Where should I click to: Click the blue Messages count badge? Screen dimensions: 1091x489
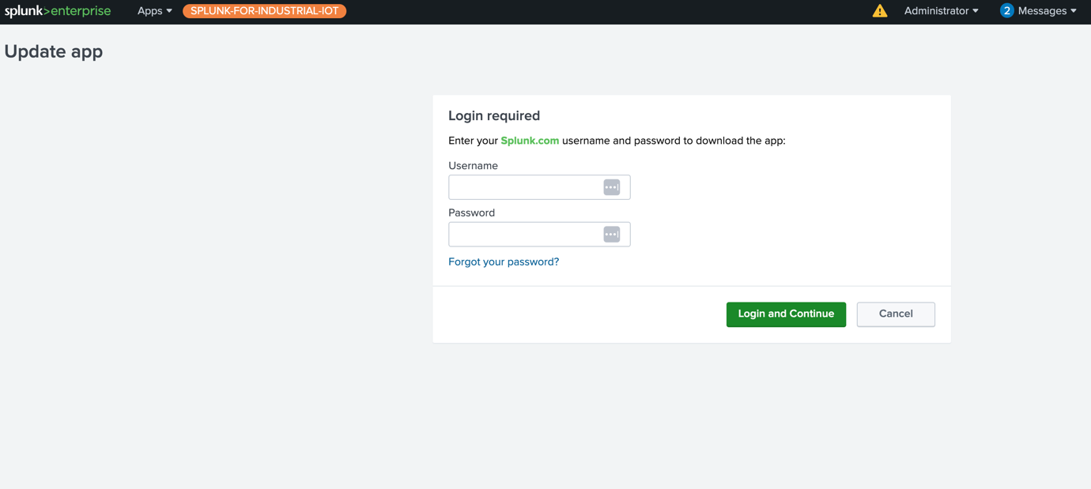1006,11
